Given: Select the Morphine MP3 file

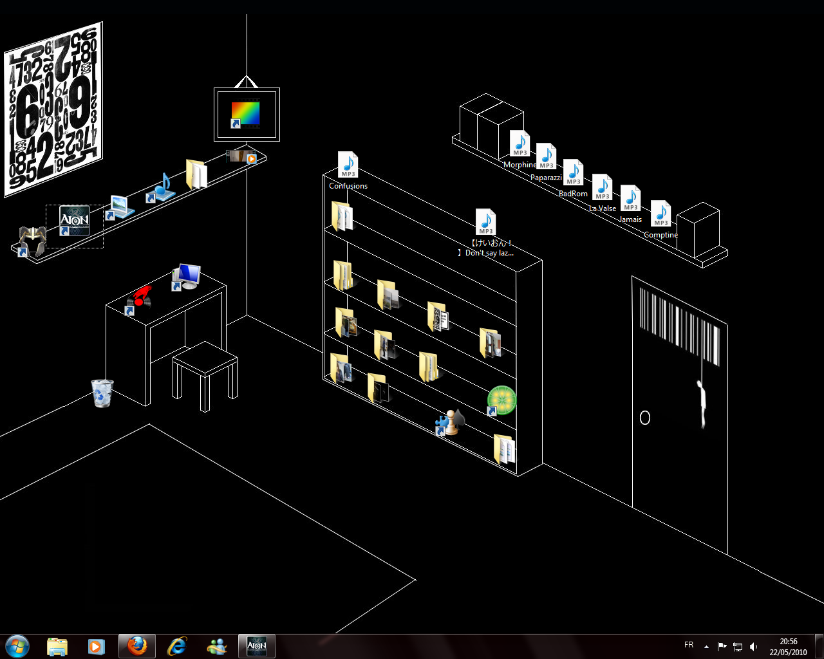Looking at the screenshot, I should click(x=520, y=149).
